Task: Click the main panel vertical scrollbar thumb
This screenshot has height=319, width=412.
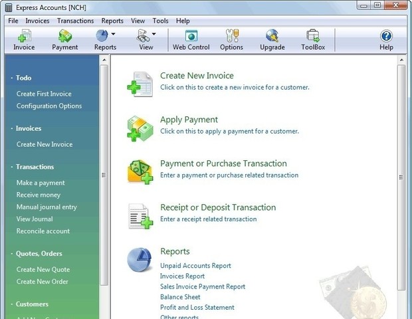Action: pos(401,177)
